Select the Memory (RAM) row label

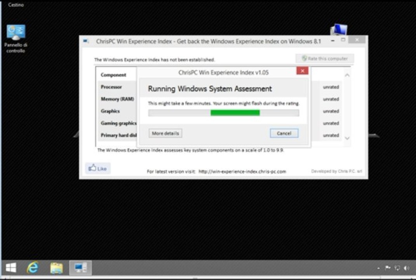[117, 99]
